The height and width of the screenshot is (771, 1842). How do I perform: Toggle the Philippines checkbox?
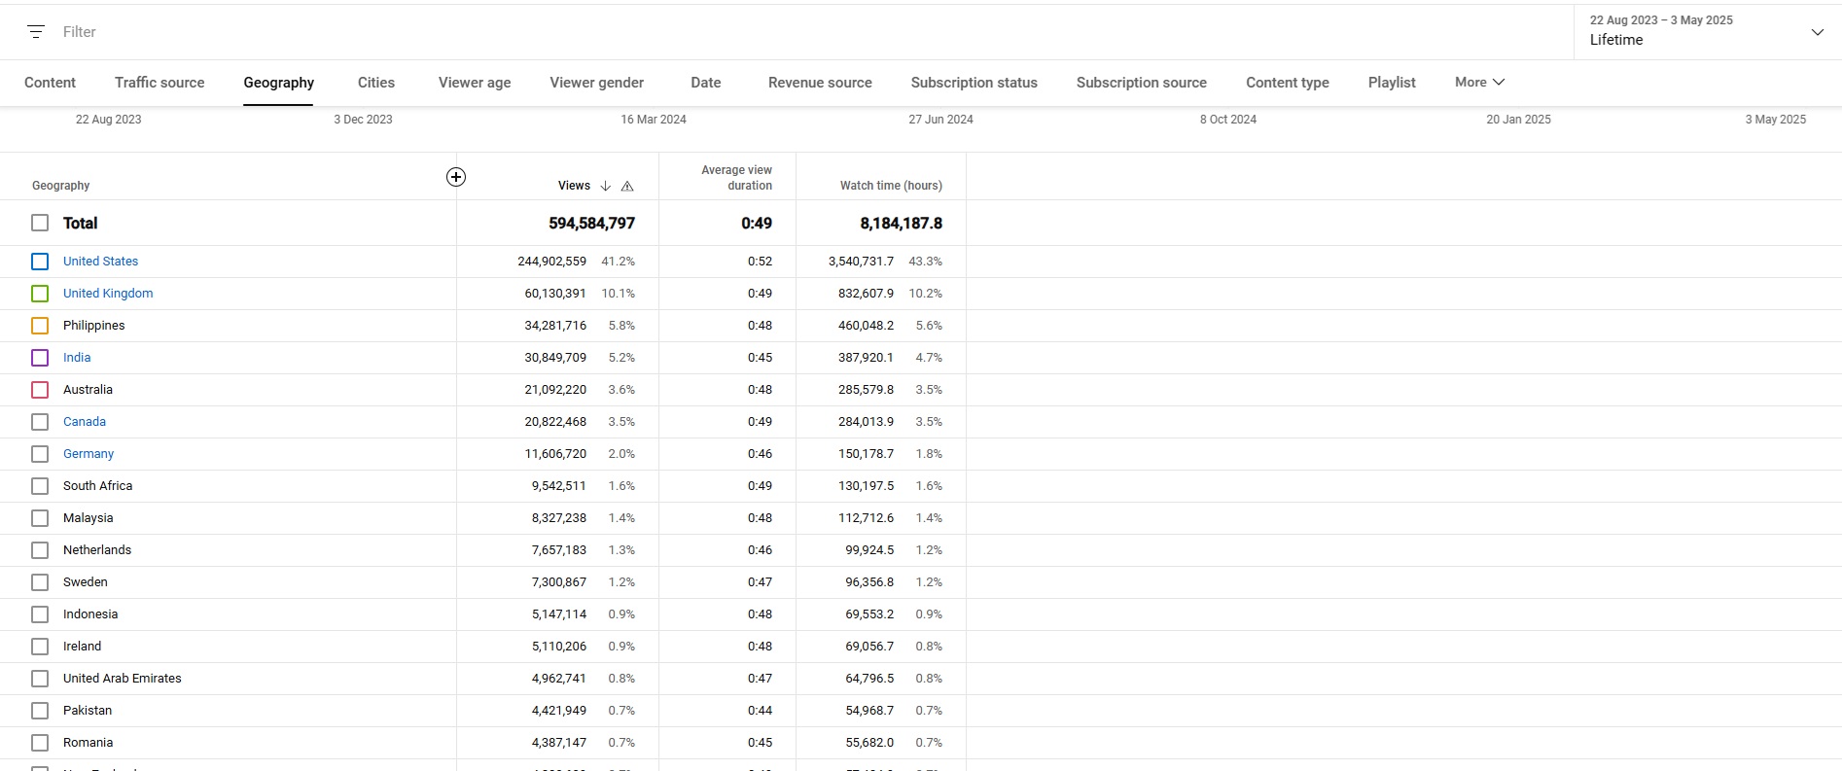point(40,326)
